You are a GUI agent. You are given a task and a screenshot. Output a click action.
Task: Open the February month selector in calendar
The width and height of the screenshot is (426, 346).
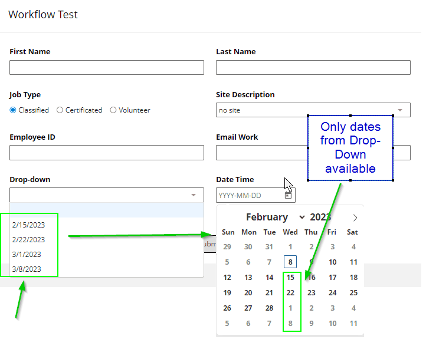tap(275, 218)
